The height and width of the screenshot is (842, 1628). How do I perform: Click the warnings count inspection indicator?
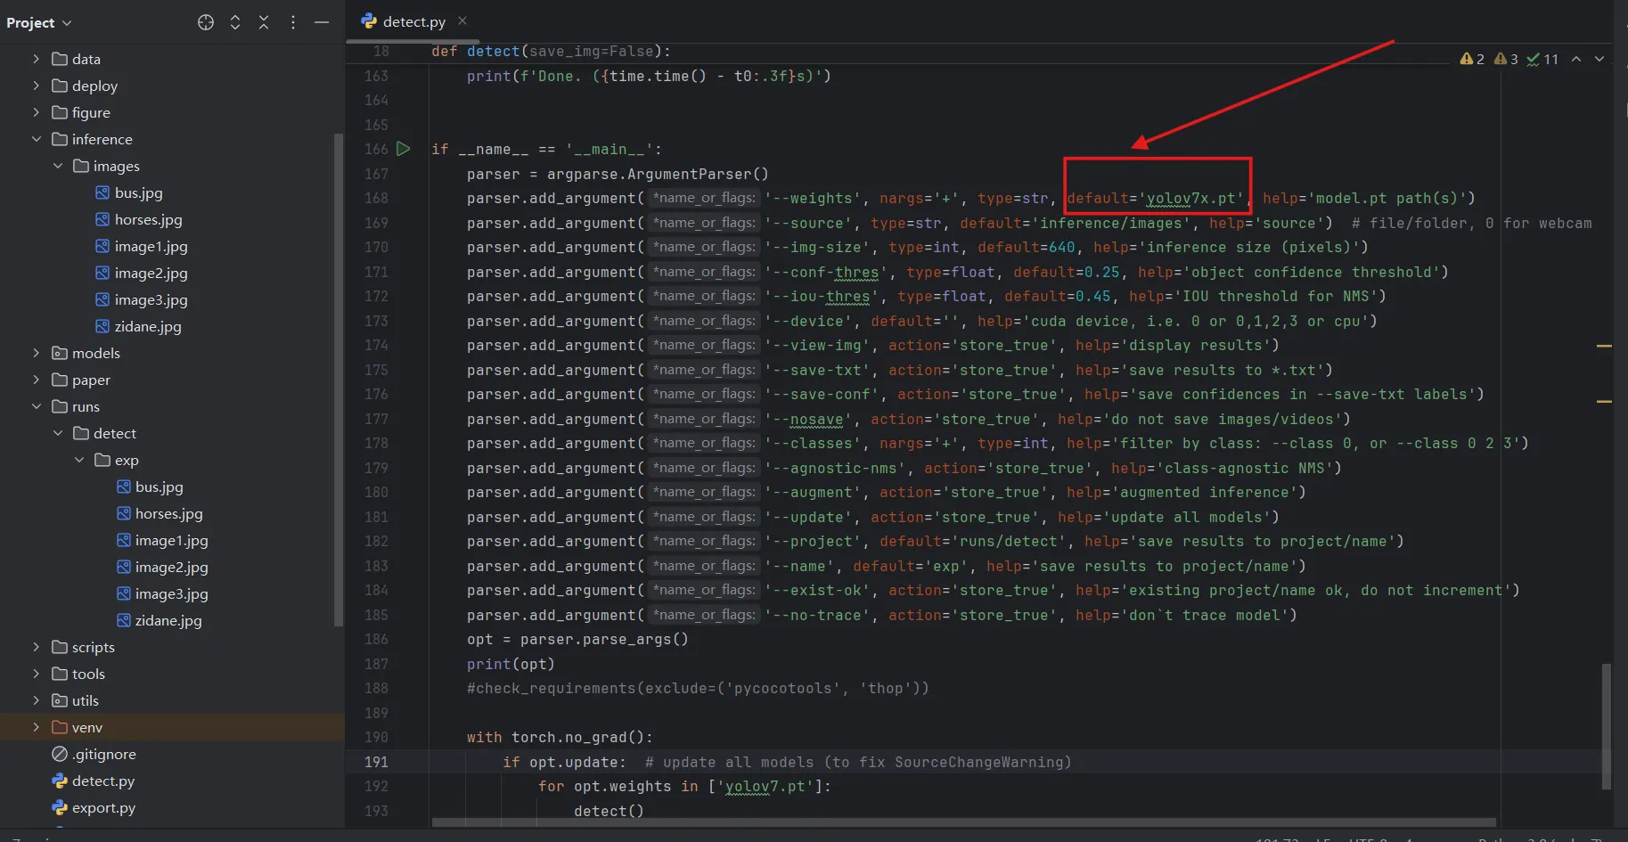click(1472, 59)
